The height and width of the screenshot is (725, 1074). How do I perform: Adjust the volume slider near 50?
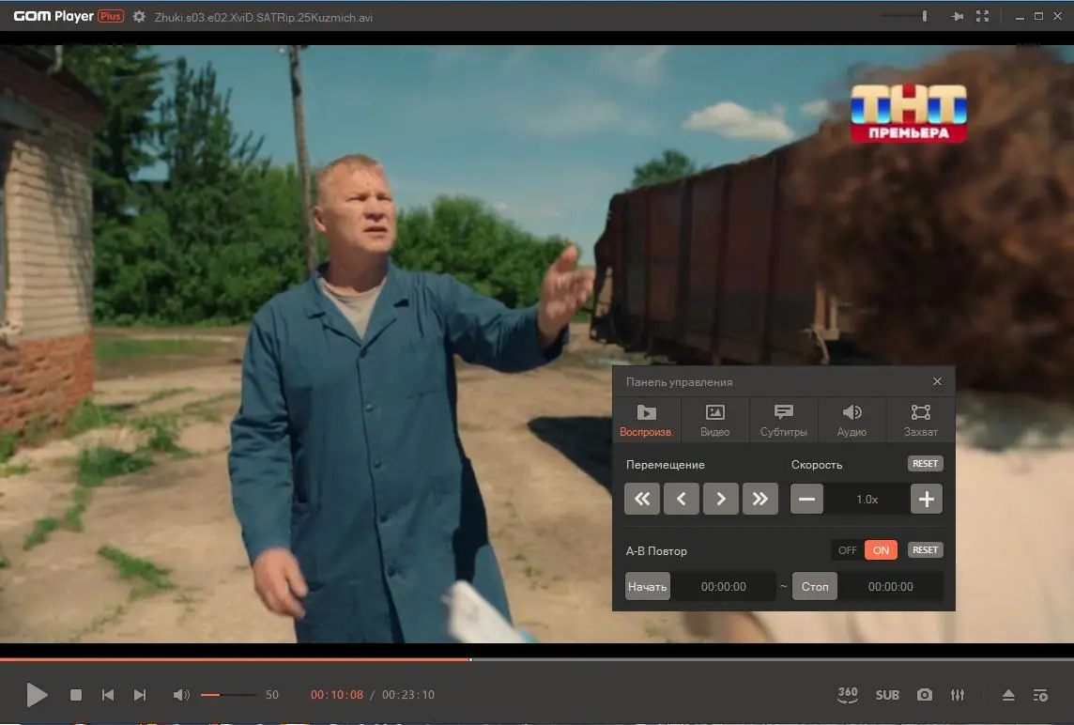[228, 695]
